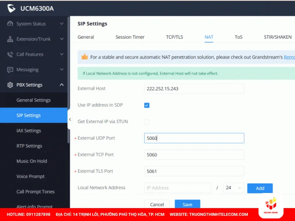Screen dimensions: 295x221
Task: Open Voice Prompt in the sidebar
Action: click(34, 176)
